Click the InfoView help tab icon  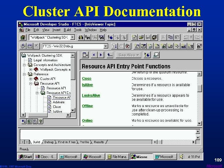pyautogui.click(x=40, y=122)
